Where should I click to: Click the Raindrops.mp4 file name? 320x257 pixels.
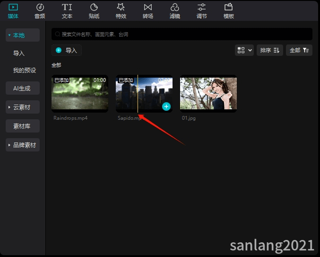click(x=70, y=118)
